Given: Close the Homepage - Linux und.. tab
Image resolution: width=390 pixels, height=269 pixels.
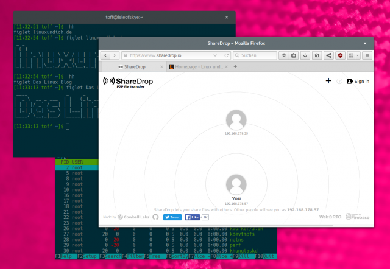Looking at the screenshot, I should click(x=226, y=66).
